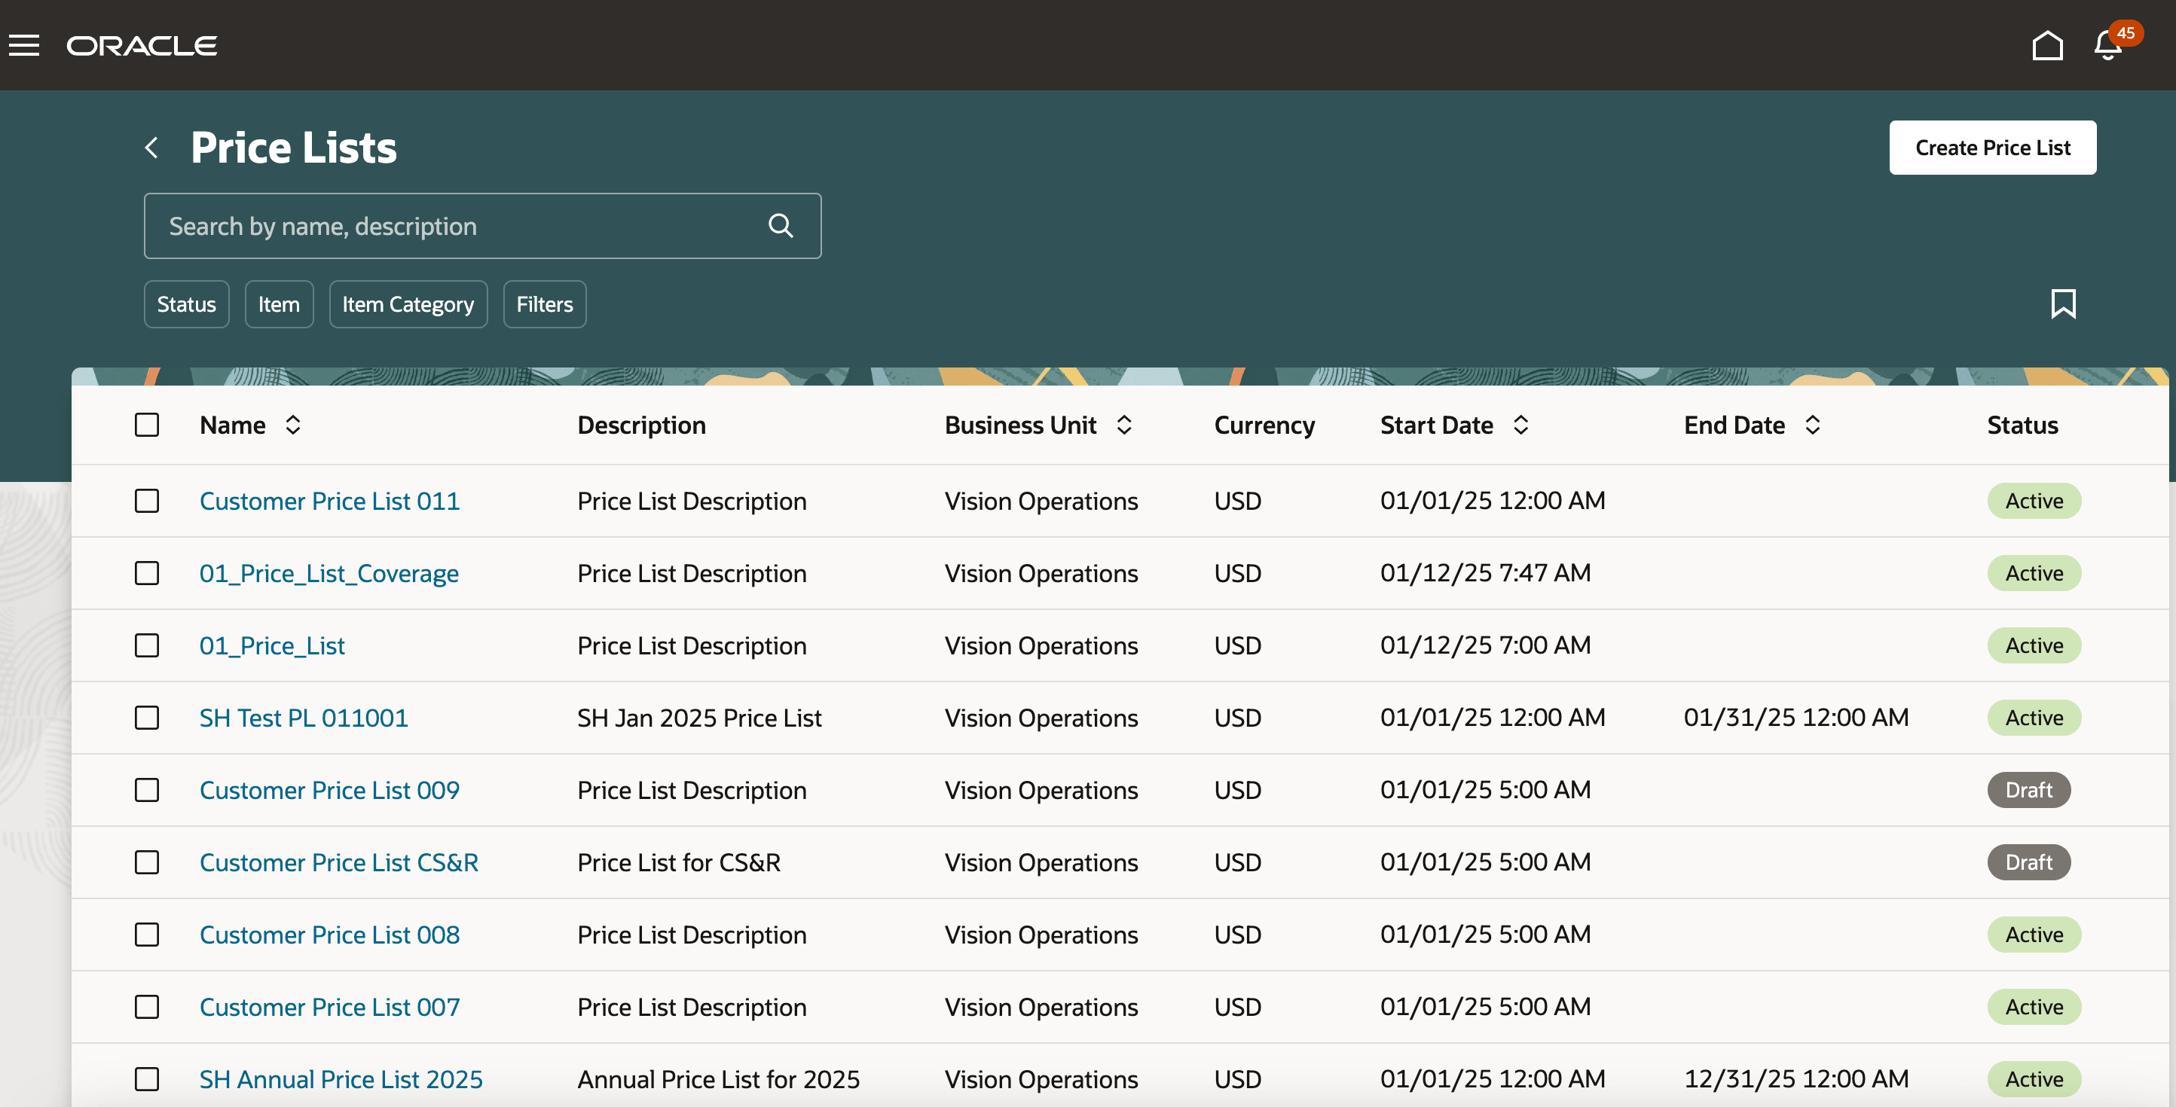The height and width of the screenshot is (1107, 2176).
Task: Sort table by Name column
Action: tap(293, 425)
